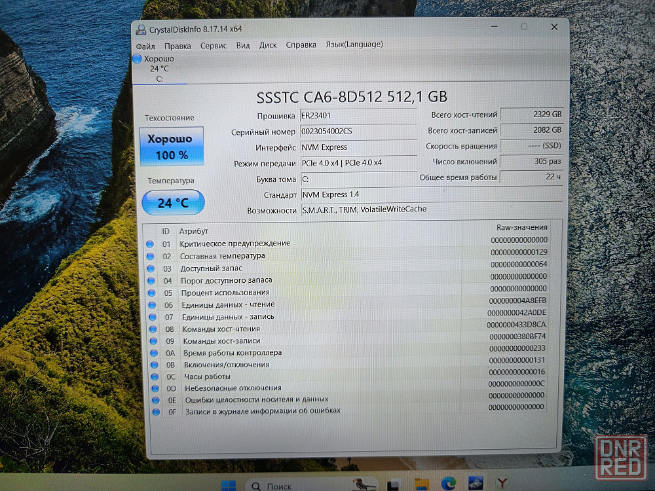This screenshot has width=655, height=491.
Task: Click the ID column header
Action: 166,231
